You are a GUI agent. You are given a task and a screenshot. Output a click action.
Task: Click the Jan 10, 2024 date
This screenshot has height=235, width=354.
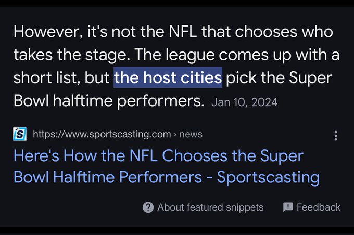coord(244,102)
